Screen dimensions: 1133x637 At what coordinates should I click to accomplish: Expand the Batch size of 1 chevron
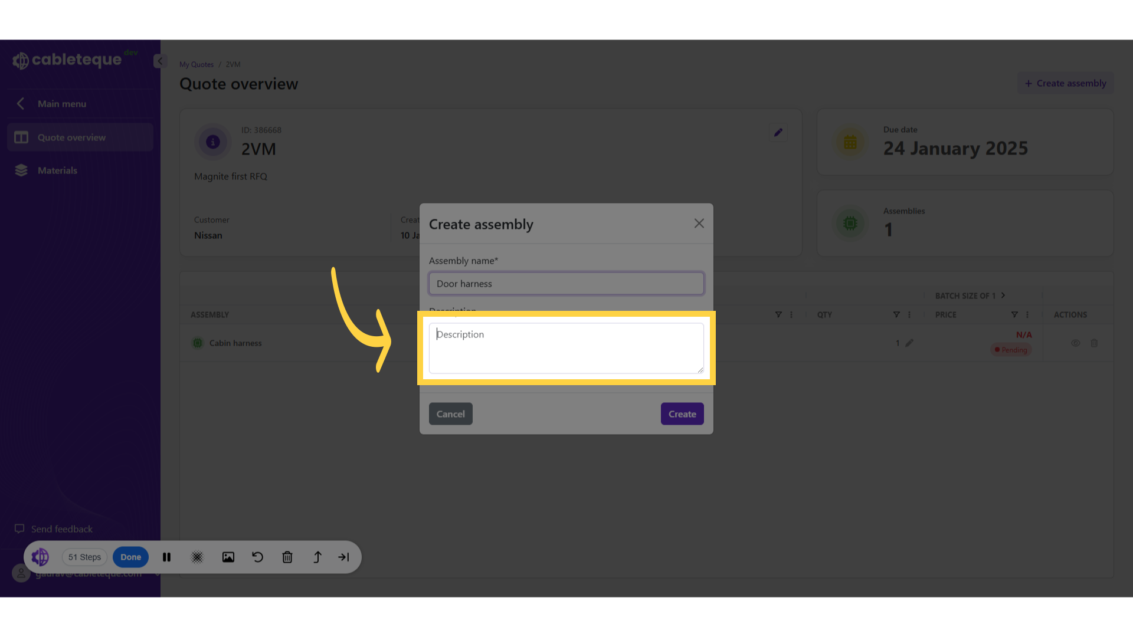(1003, 295)
